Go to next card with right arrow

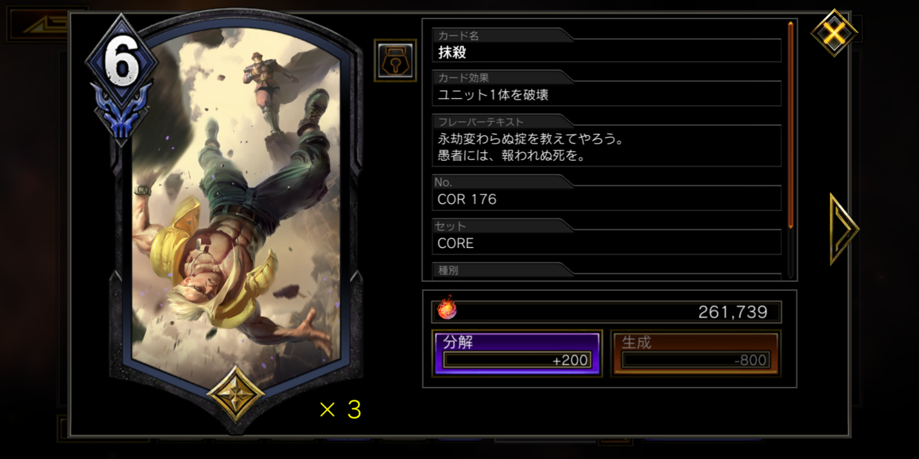point(844,229)
